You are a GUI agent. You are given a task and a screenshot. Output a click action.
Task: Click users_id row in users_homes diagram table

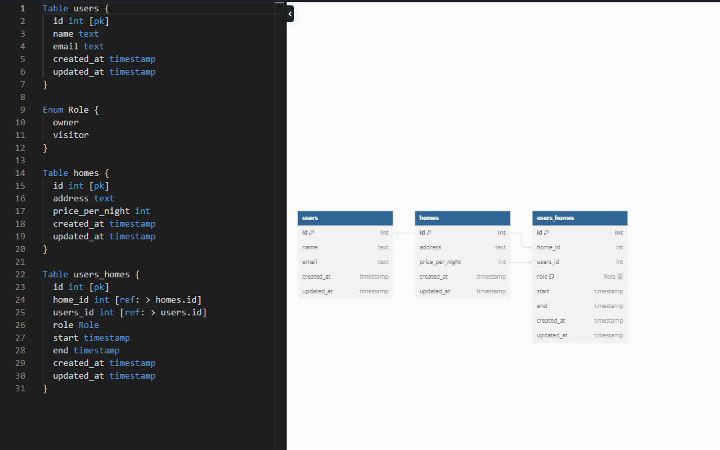[580, 262]
